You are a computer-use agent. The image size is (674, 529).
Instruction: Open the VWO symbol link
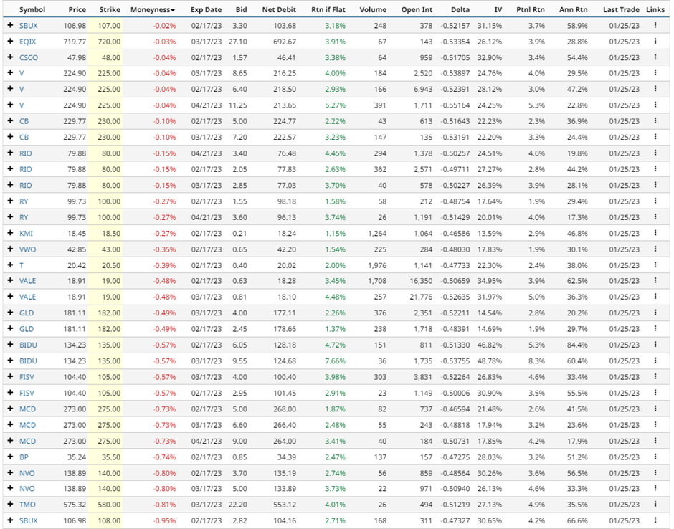[x=27, y=249]
